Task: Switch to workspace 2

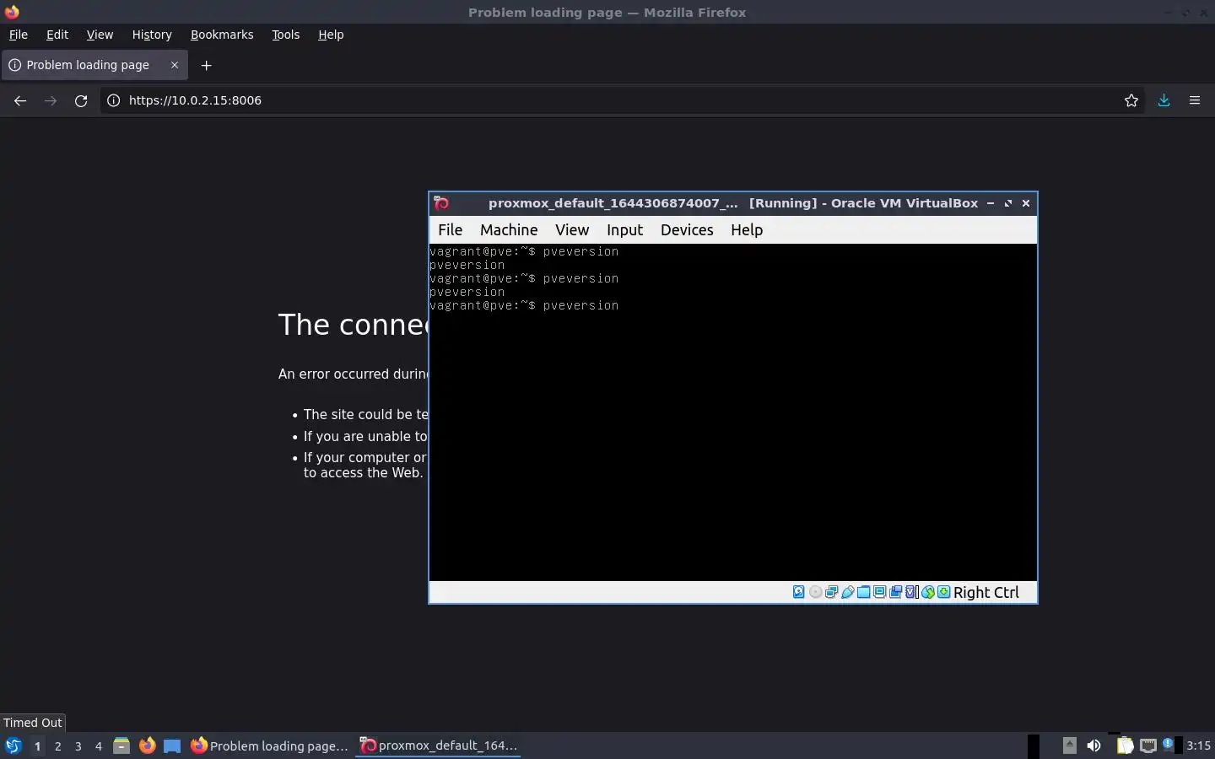Action: point(57,746)
